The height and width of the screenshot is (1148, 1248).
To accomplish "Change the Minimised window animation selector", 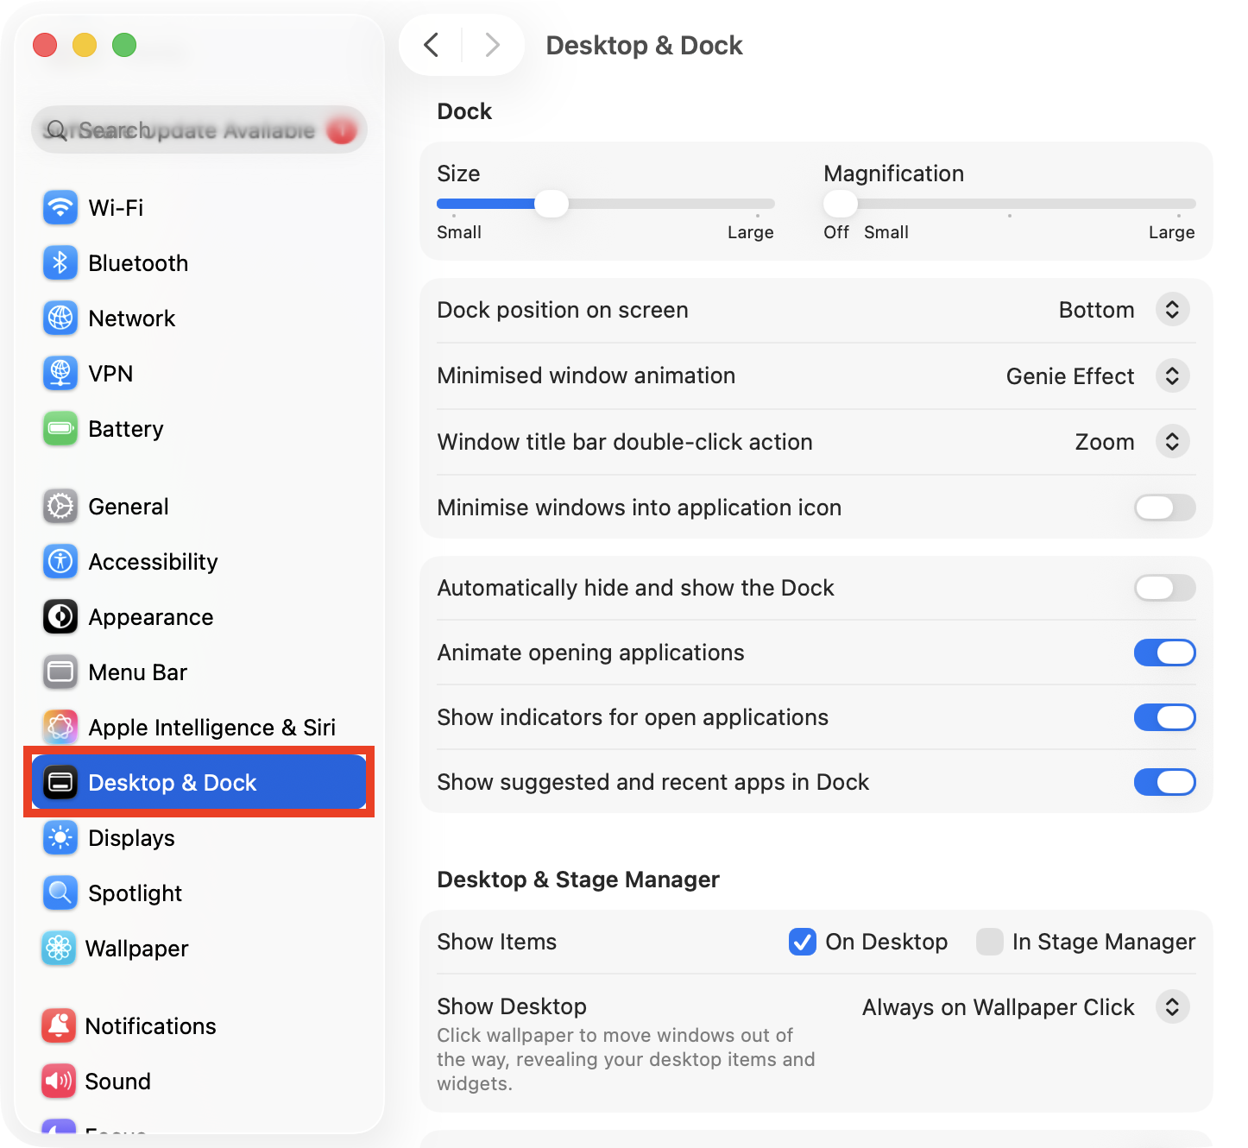I will tap(1172, 375).
